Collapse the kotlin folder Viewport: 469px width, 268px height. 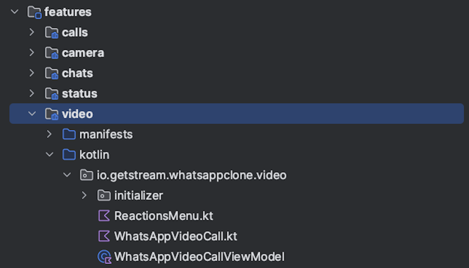pos(49,155)
